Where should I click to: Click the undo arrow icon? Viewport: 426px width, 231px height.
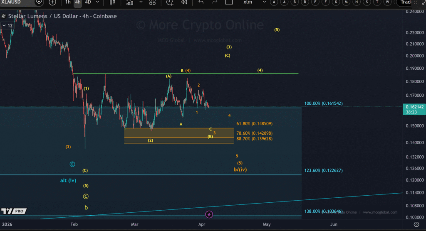201,2
